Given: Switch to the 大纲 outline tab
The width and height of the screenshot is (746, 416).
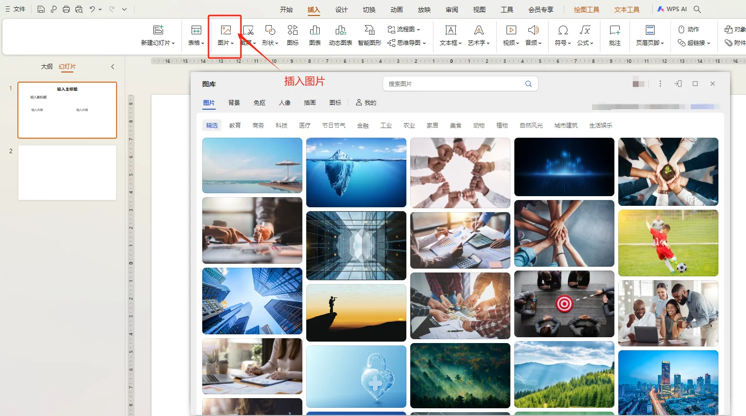Looking at the screenshot, I should 47,67.
